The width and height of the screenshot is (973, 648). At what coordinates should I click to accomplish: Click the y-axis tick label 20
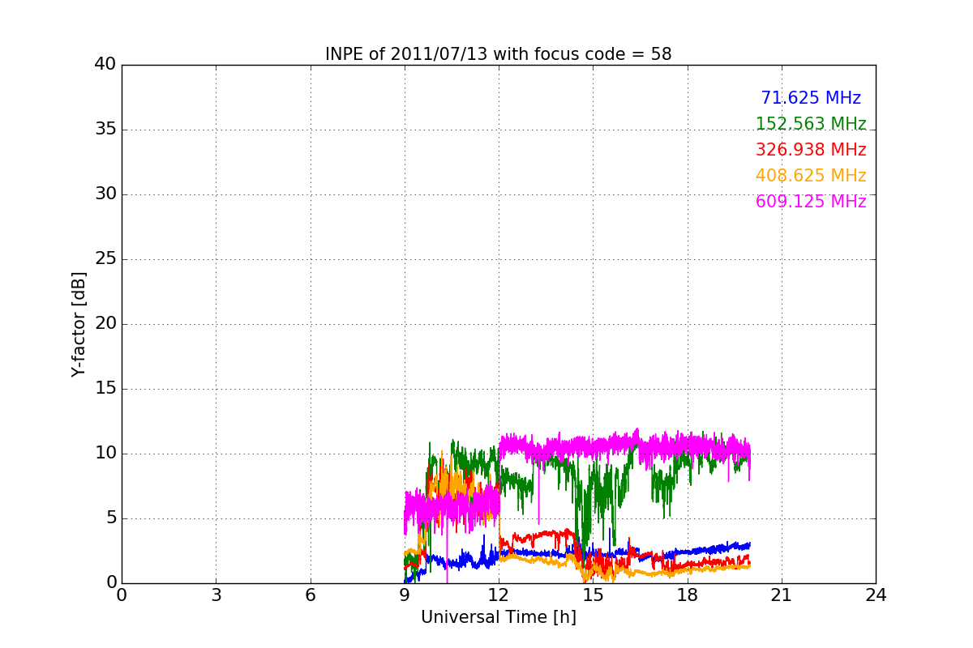(x=105, y=324)
